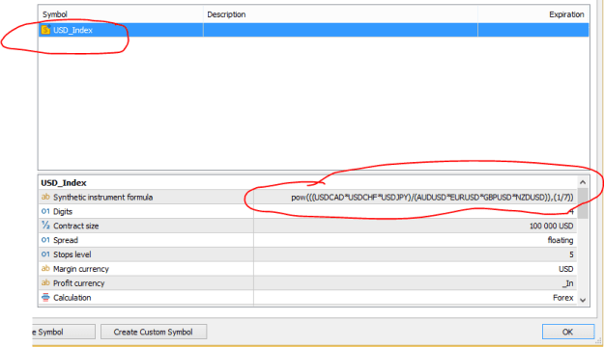Select the Digits property row
Screen dimensions: 604x347
click(307, 211)
